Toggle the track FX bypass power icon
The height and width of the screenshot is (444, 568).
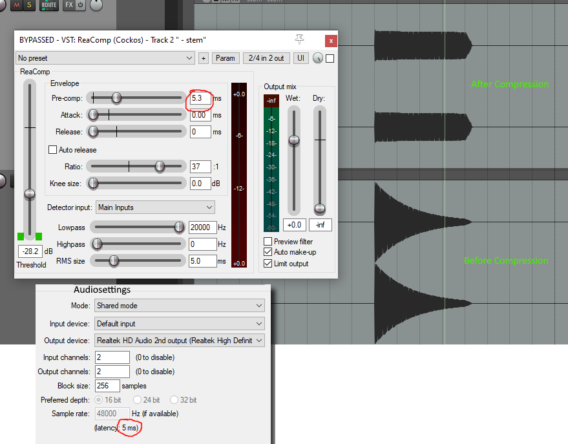click(x=80, y=5)
